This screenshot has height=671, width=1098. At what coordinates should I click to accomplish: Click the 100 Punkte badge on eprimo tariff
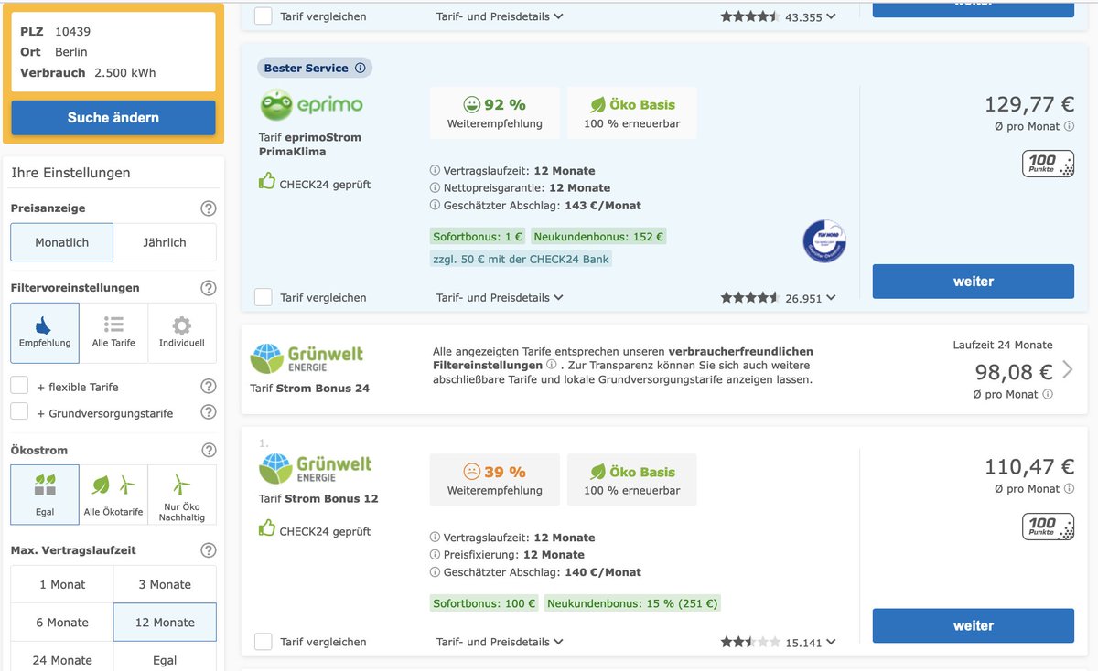(1048, 164)
